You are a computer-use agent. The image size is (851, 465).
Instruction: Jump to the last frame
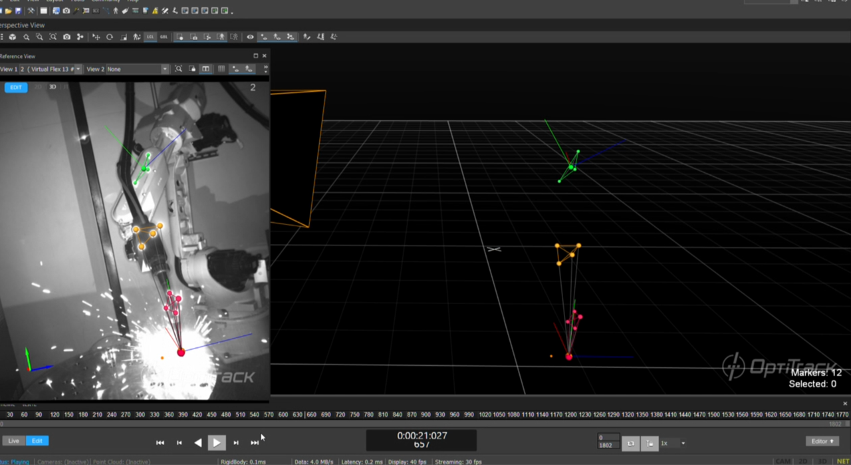255,442
